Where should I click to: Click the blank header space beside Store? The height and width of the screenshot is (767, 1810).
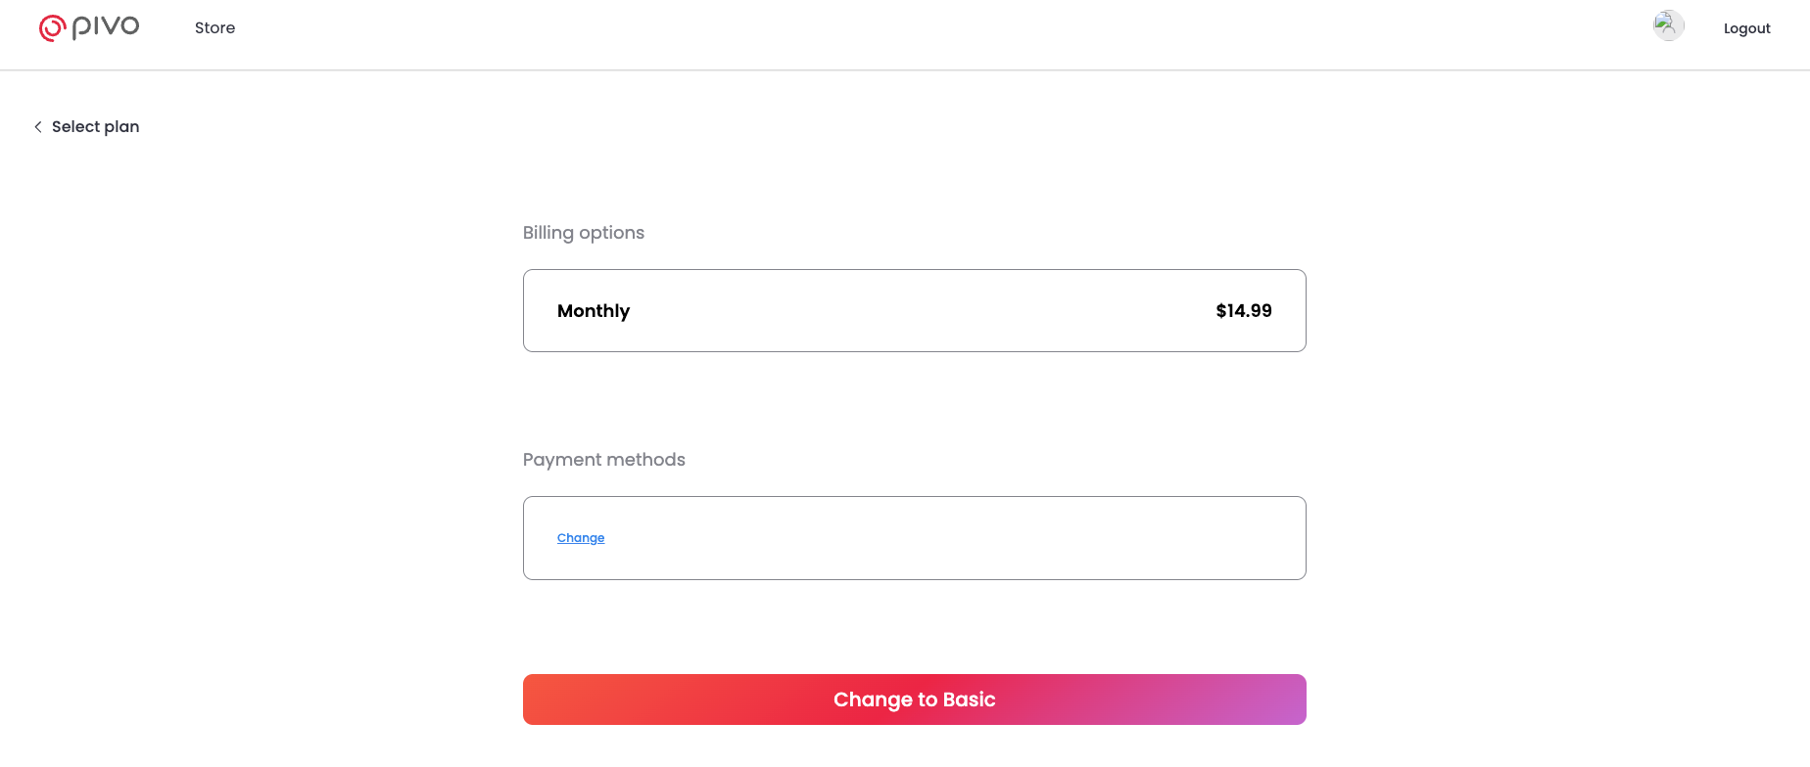tap(881, 28)
